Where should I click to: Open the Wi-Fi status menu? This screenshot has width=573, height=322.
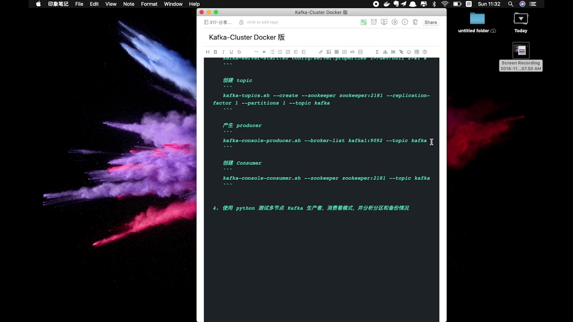(445, 4)
